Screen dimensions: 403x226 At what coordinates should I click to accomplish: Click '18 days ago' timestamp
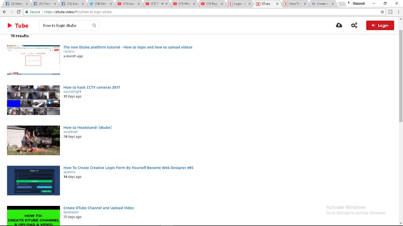coord(72,96)
